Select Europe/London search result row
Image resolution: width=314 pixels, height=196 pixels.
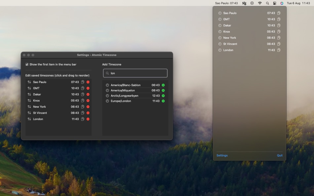[135, 101]
